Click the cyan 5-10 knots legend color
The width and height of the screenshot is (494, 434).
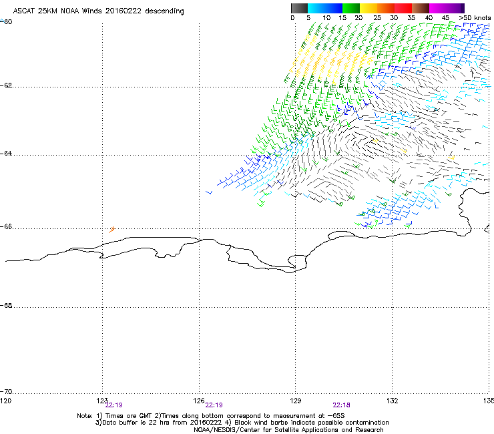[316, 8]
